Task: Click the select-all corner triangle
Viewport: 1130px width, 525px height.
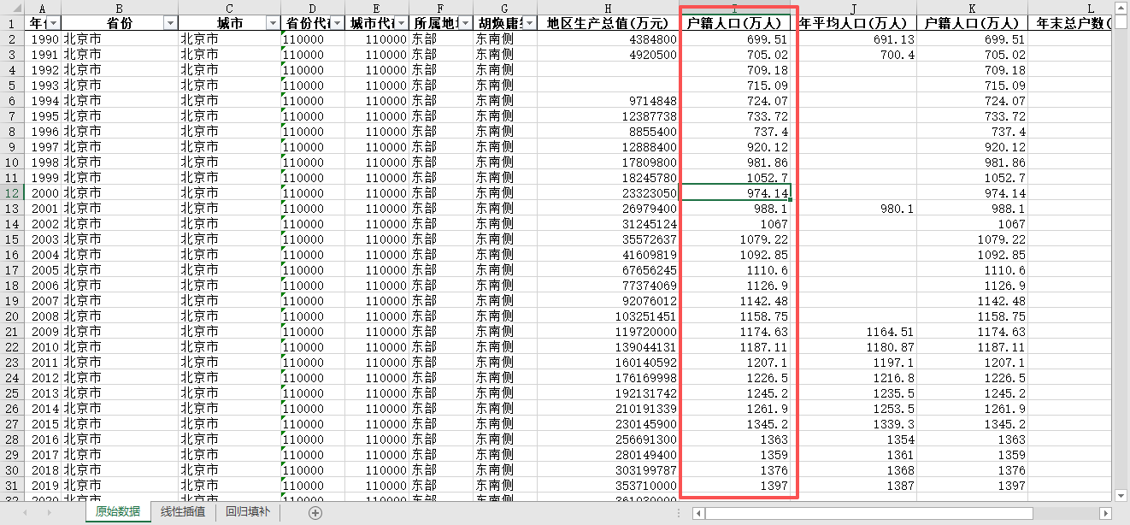Action: click(x=17, y=9)
